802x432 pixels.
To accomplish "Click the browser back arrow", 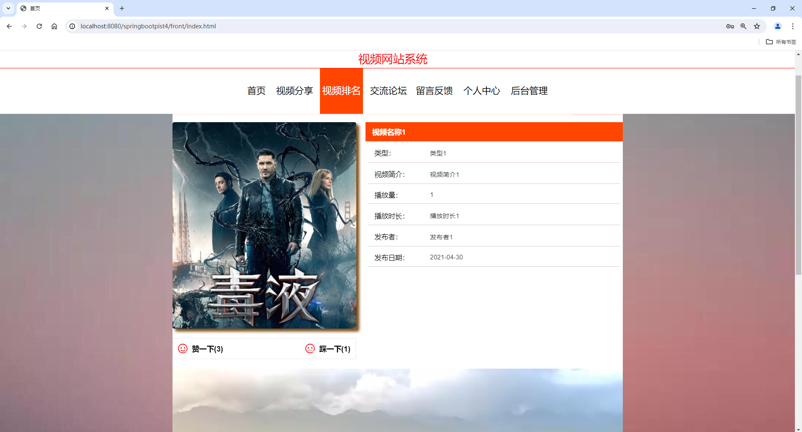I will click(x=9, y=26).
